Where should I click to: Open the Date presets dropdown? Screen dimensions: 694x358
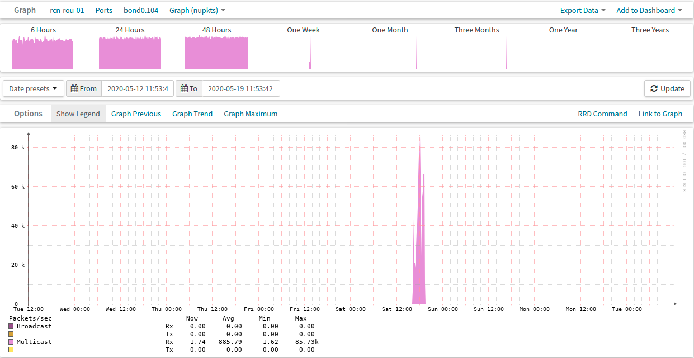pos(33,88)
